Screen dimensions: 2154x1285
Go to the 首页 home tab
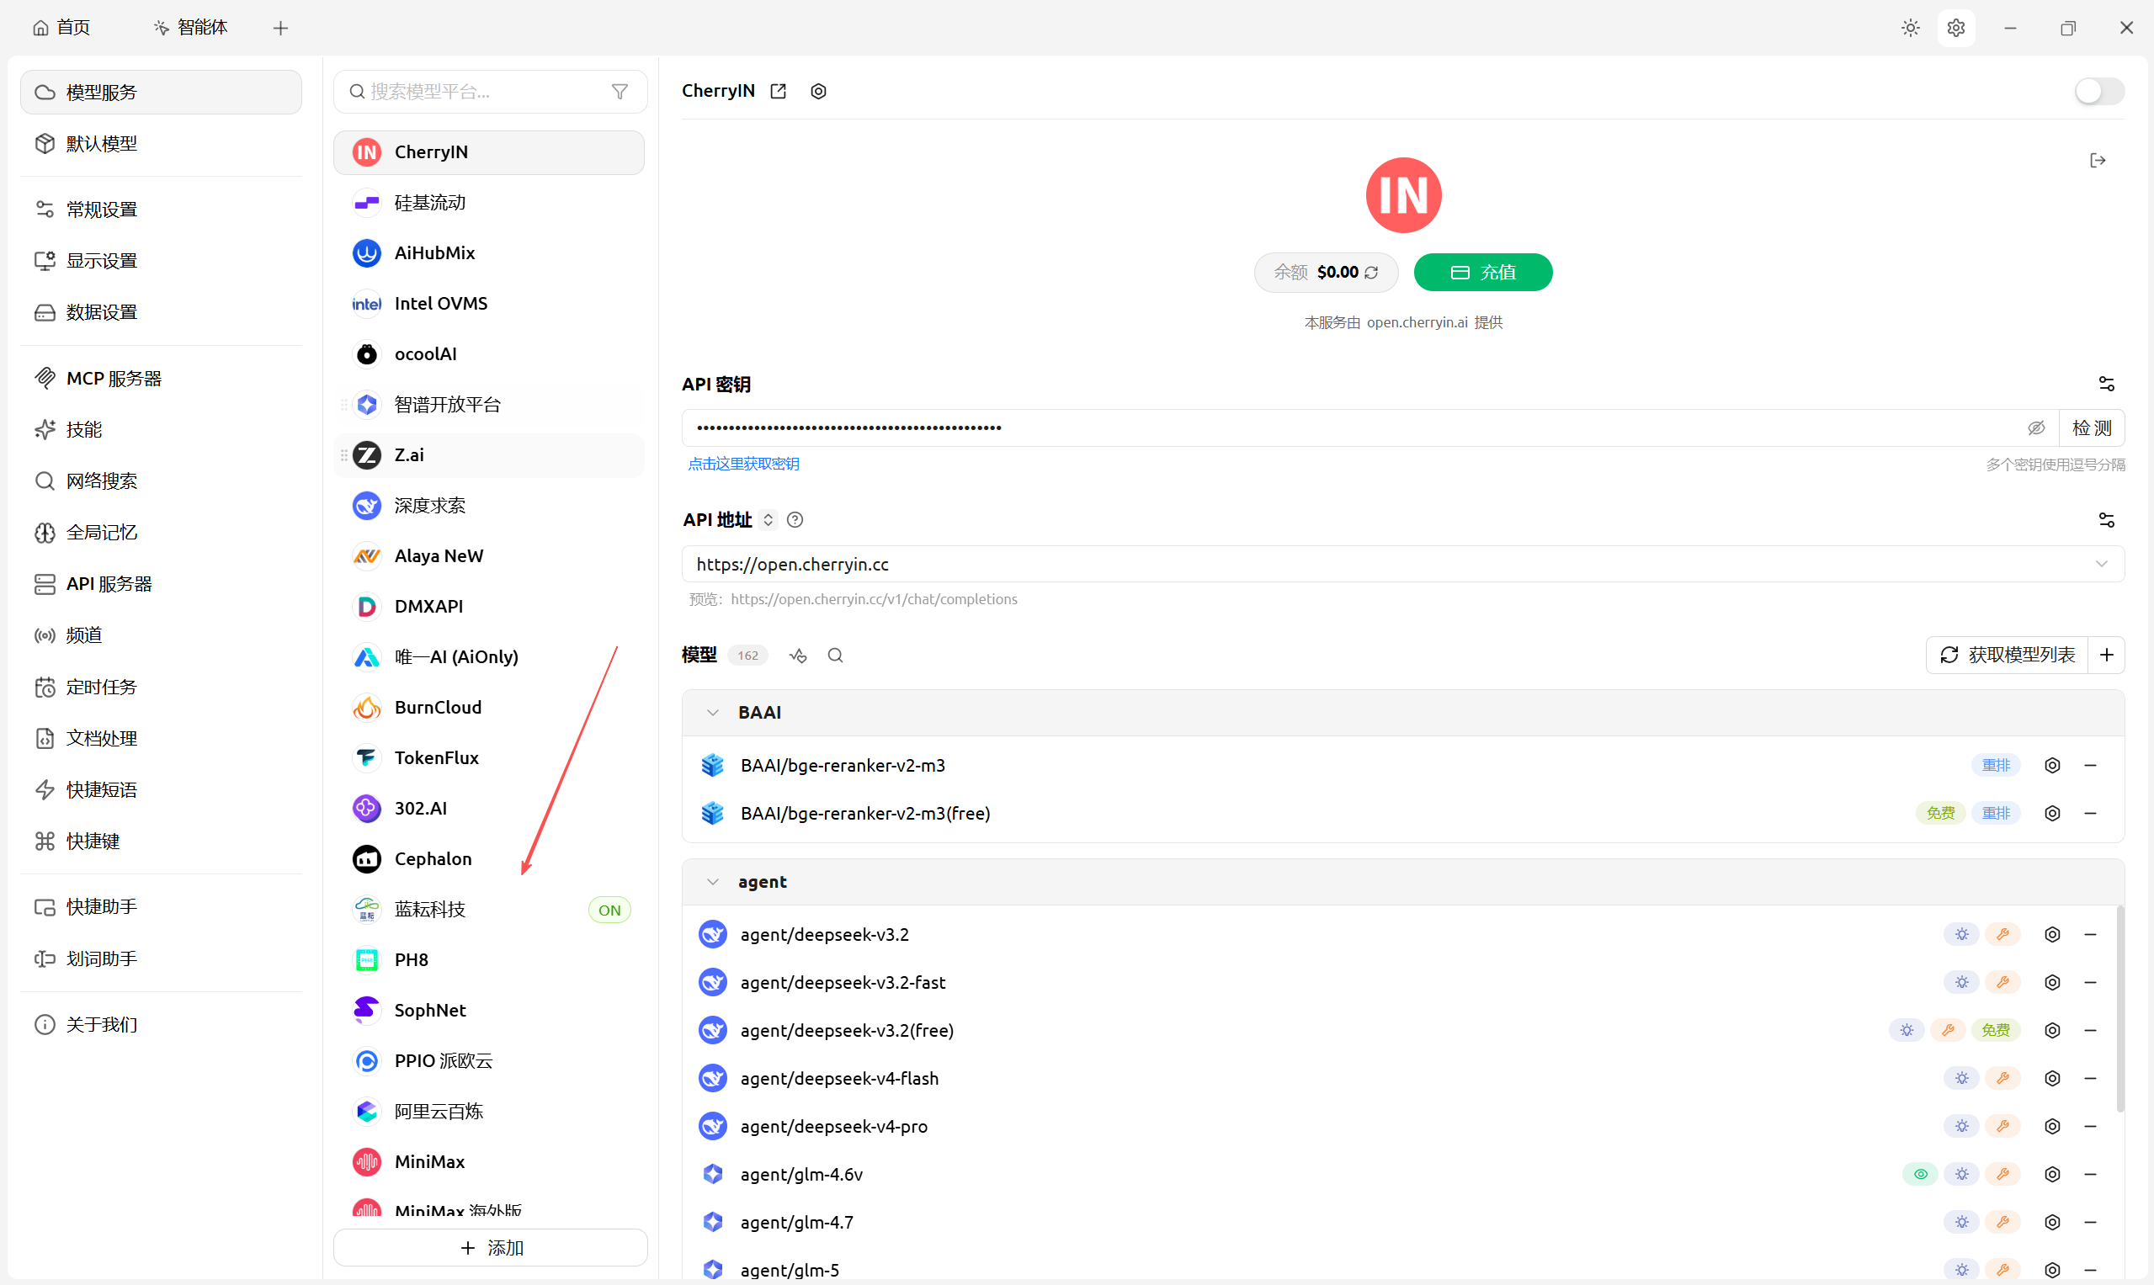pos(61,28)
